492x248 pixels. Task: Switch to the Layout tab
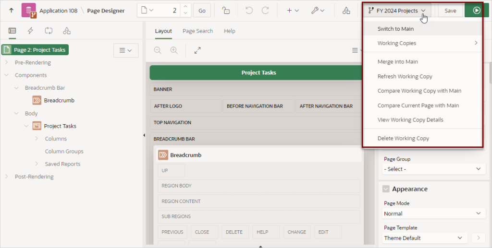pyautogui.click(x=163, y=31)
